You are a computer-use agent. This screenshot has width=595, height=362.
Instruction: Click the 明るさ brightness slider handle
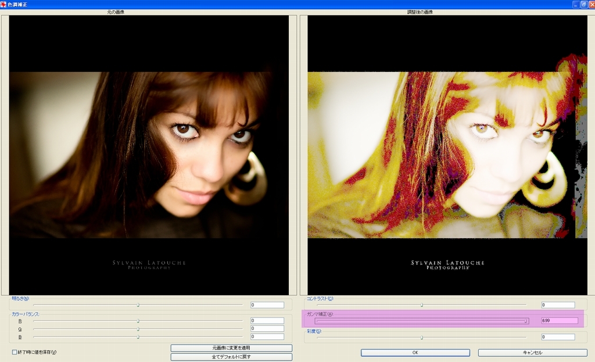pos(138,304)
